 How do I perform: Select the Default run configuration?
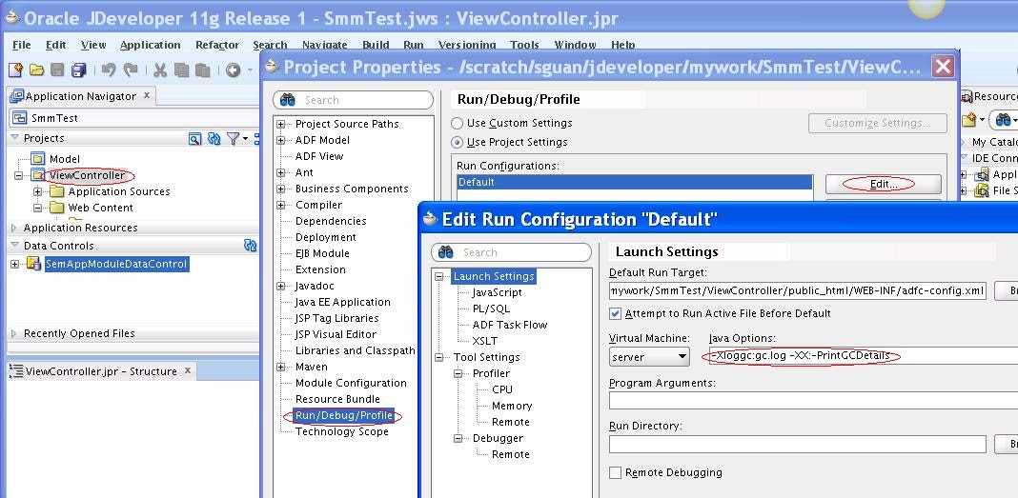634,182
